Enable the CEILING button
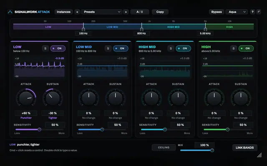The height and width of the screenshot is (166, 267). point(164,148)
